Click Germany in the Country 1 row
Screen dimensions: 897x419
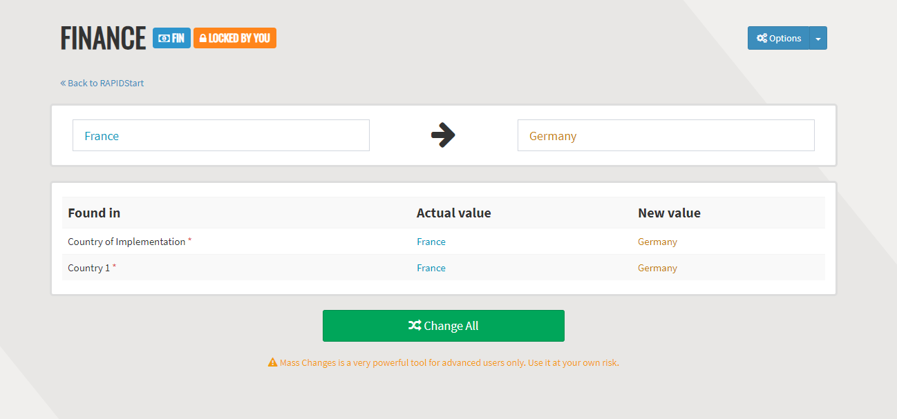point(657,268)
